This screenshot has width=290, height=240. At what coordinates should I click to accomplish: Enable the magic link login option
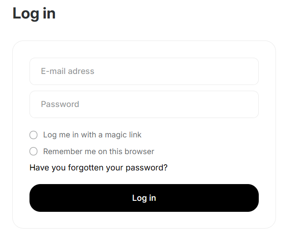point(33,135)
